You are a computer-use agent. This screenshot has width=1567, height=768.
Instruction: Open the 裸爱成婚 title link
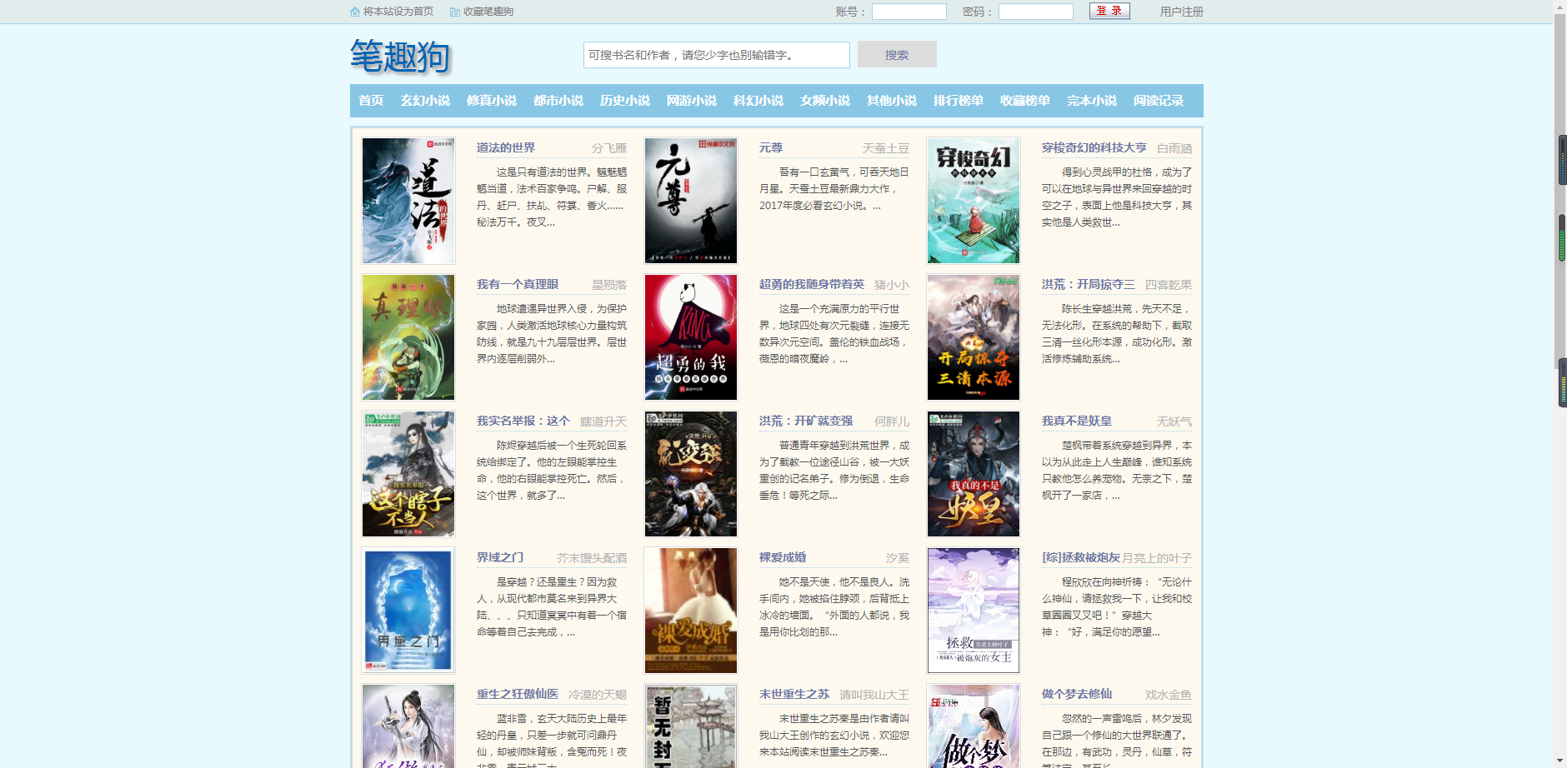click(783, 557)
